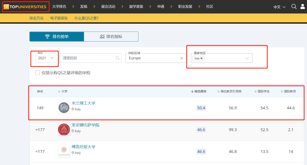
Task: Click international students value 13.5
Action: 264,151
